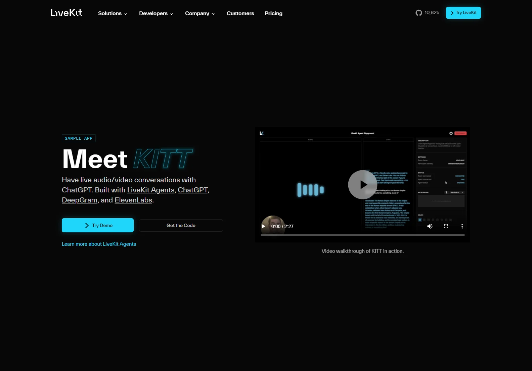Seek within the video progress bar
This screenshot has height=371, width=532.
[363, 235]
